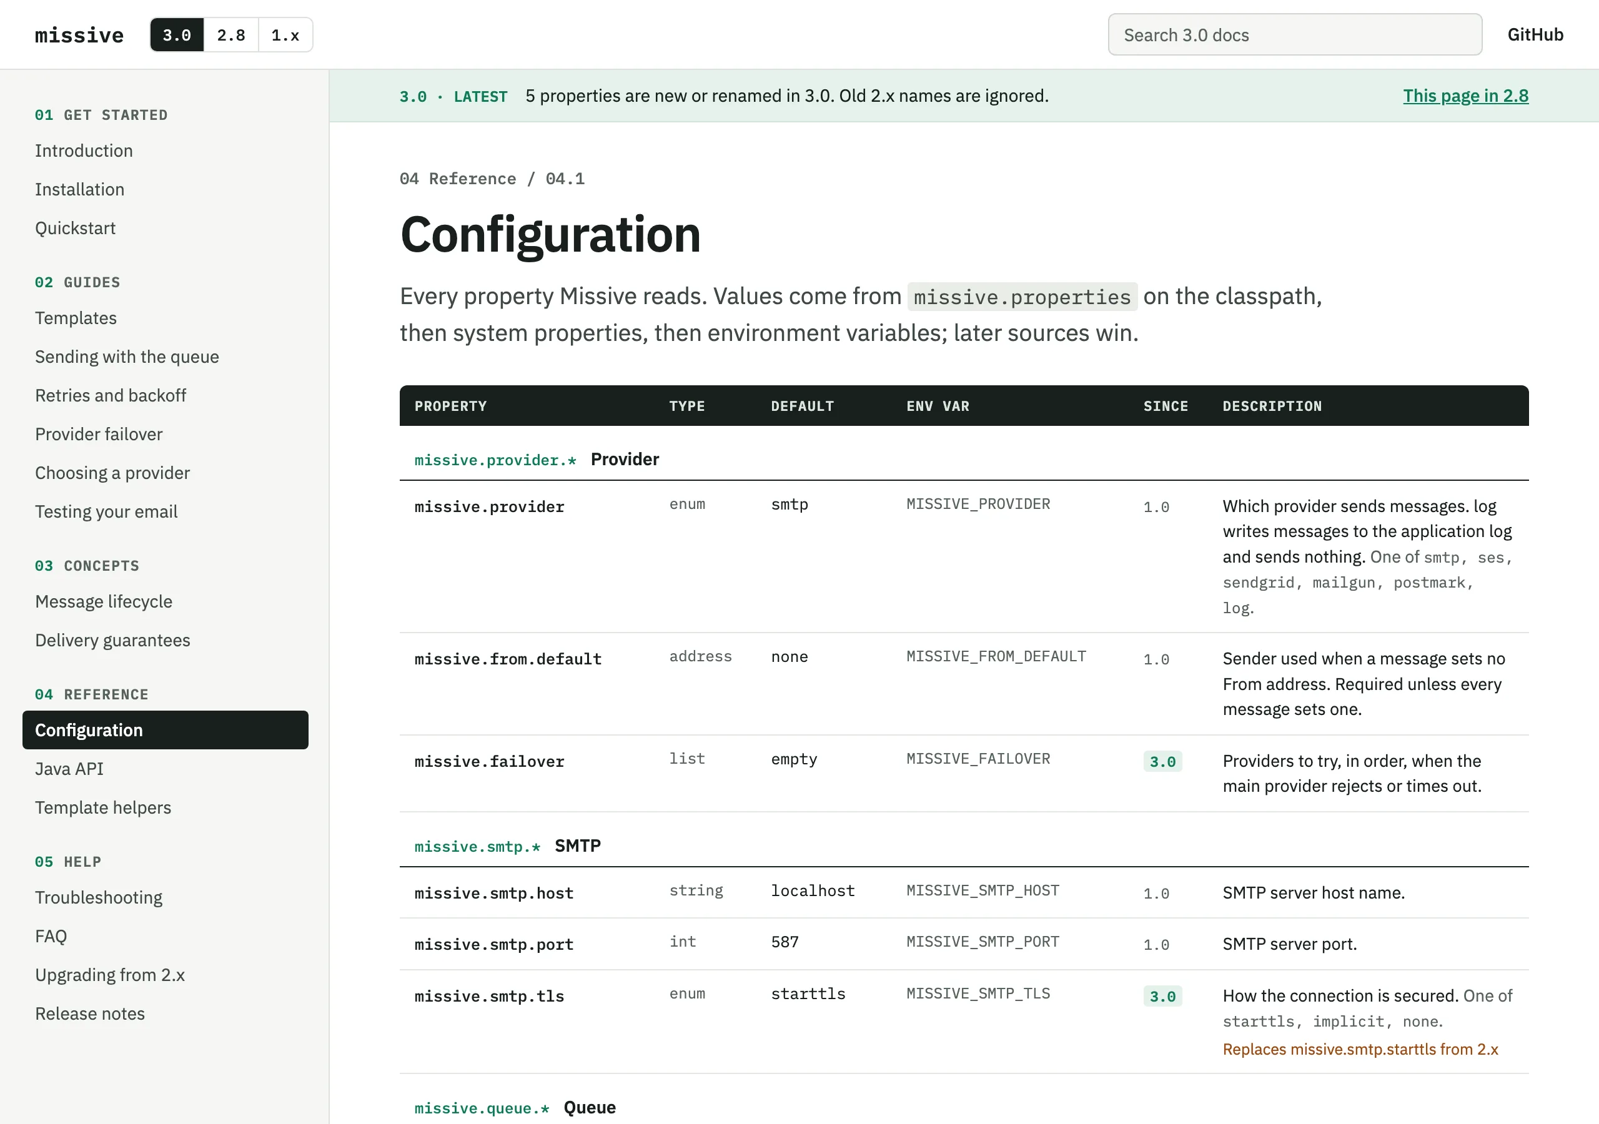Image resolution: width=1599 pixels, height=1124 pixels.
Task: Open the Java API reference
Action: point(69,769)
